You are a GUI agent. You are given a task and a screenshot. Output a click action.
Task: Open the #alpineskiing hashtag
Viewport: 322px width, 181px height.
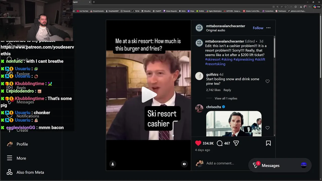pos(244,59)
